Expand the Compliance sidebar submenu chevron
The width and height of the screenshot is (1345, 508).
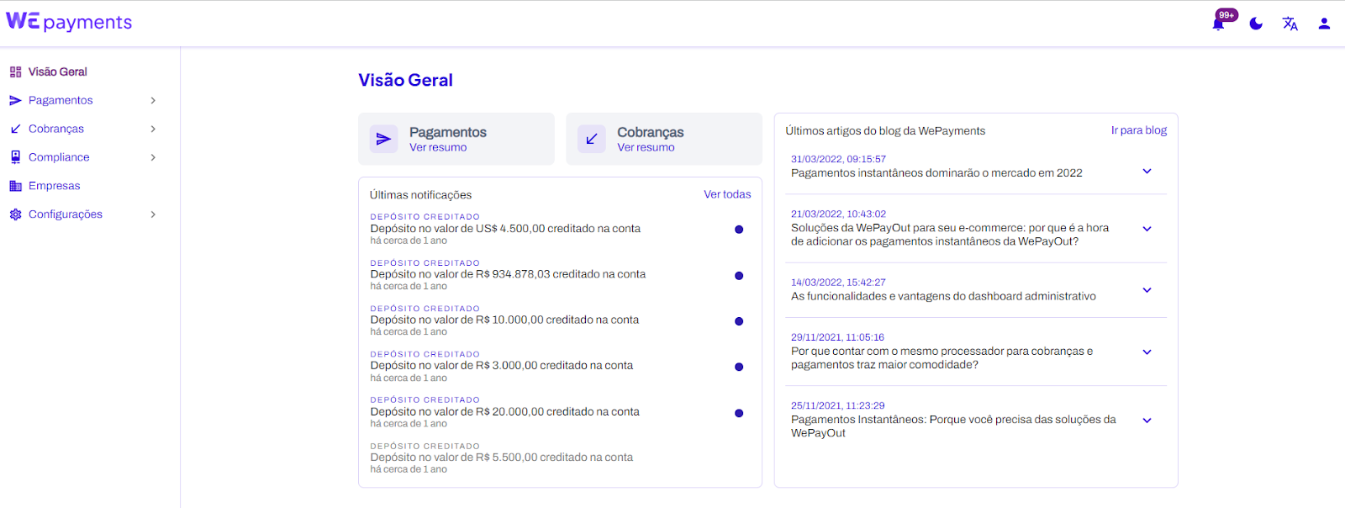click(153, 157)
